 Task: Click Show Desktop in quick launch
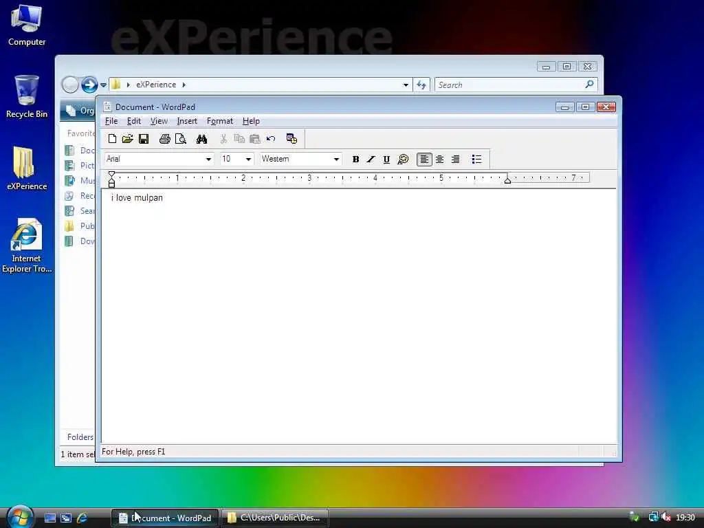tap(49, 518)
